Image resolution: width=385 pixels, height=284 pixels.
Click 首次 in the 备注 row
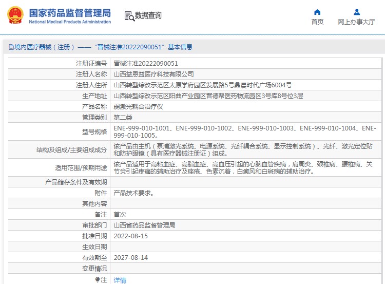click(x=120, y=215)
